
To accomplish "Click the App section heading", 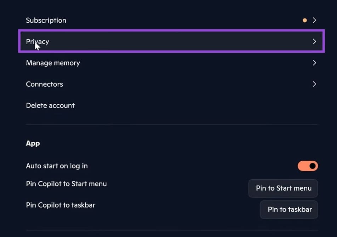I will [x=33, y=143].
